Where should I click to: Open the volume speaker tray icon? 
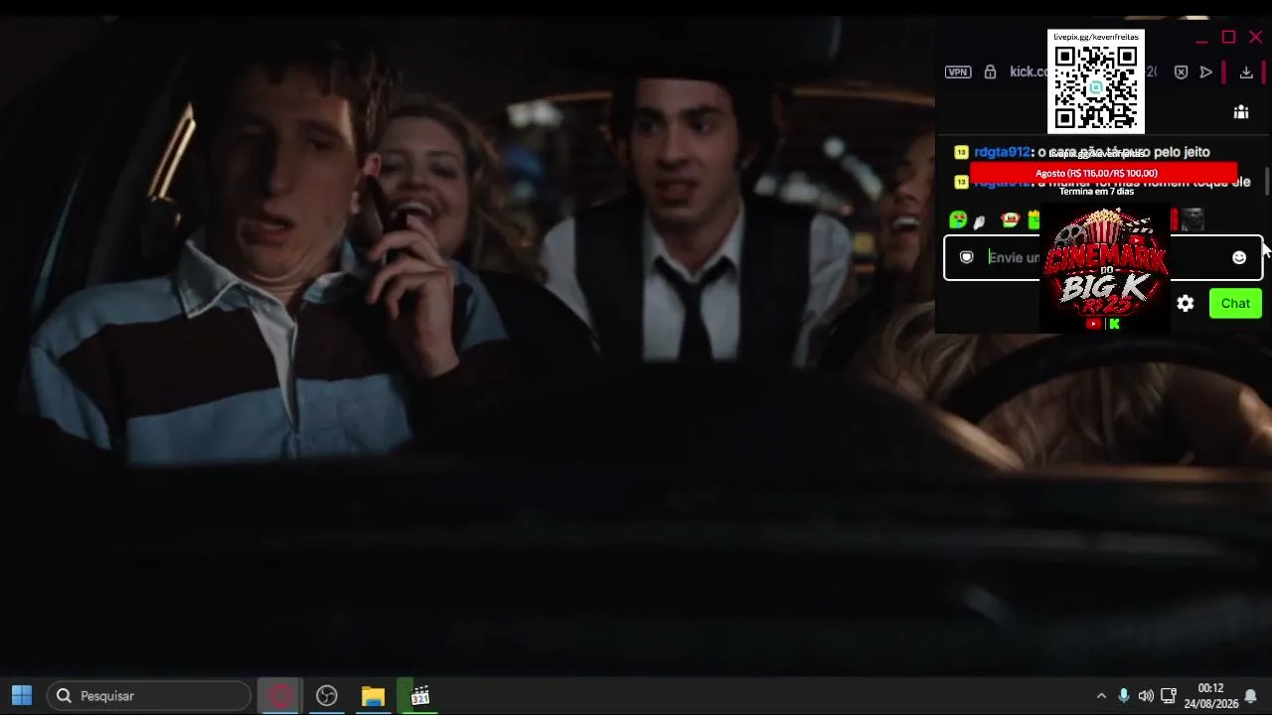(x=1146, y=696)
